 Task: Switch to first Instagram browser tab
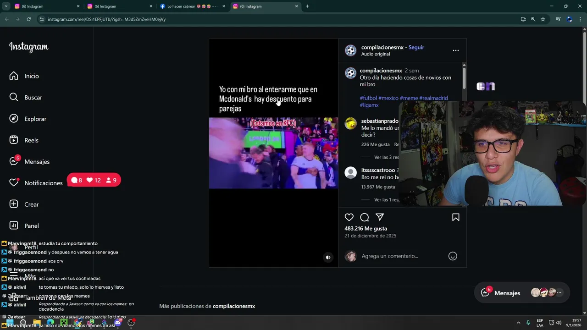coord(47,6)
